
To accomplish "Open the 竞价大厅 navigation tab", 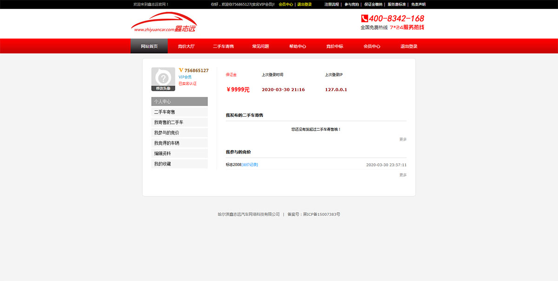I will coord(186,46).
